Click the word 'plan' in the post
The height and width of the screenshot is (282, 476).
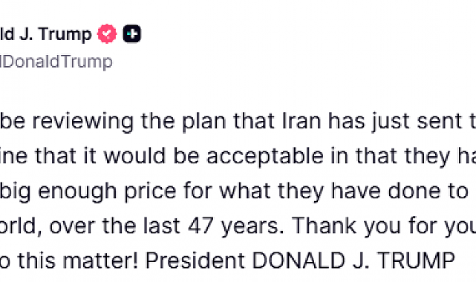[x=204, y=121]
